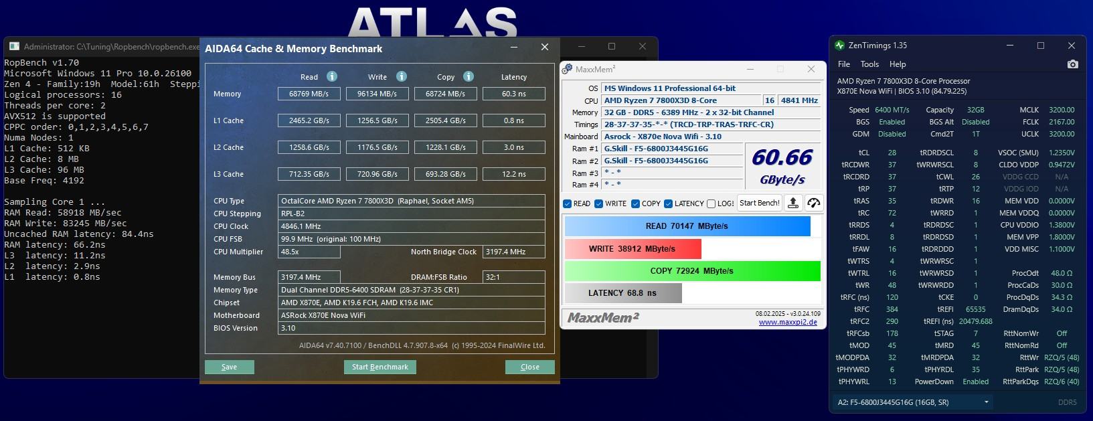Click the L1 Cache Read 2465.2 GB/s field
Viewport: 1093px width, 421px height.
coord(309,120)
